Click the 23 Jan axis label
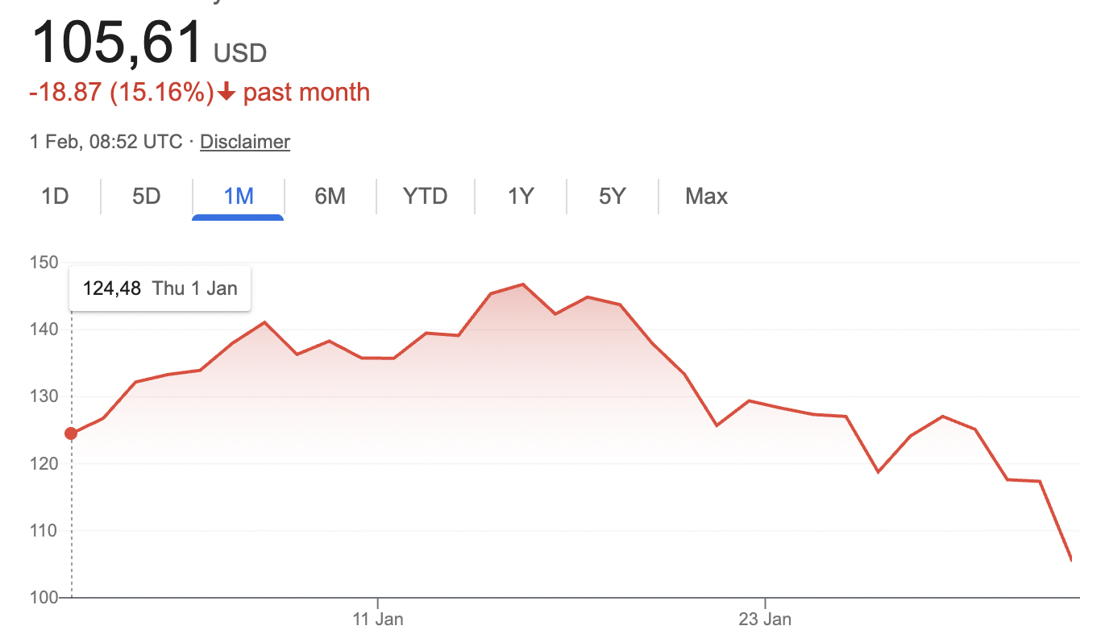The image size is (1101, 630). coord(765,619)
